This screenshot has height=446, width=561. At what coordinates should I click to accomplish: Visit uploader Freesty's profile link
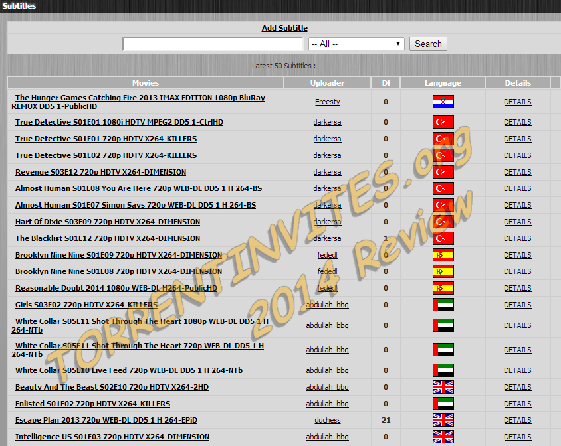coord(328,102)
